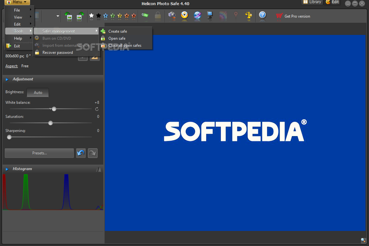Open the View submenu
Screen dimensions: 369x246
click(x=19, y=17)
